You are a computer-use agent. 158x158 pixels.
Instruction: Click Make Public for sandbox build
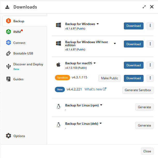(109, 78)
